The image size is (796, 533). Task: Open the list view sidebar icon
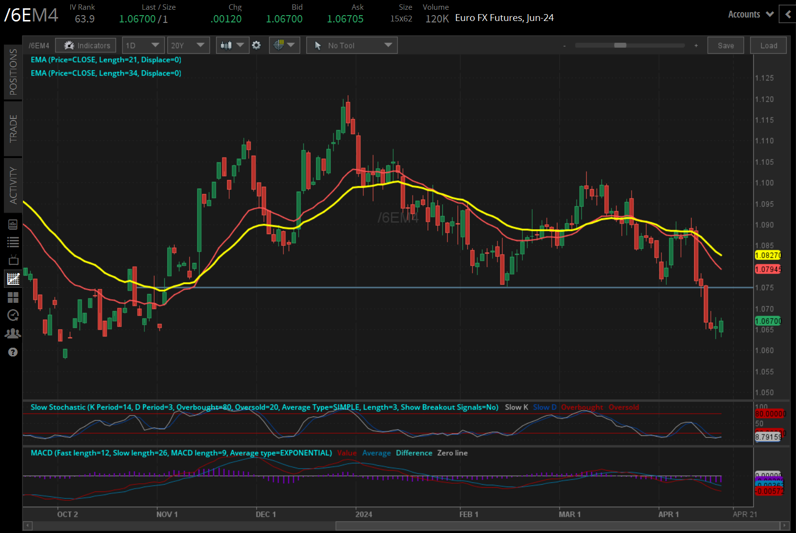pyautogui.click(x=13, y=242)
